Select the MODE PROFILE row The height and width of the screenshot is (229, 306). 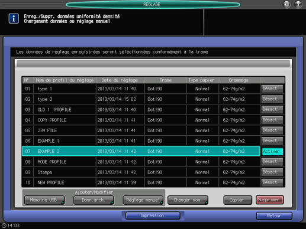click(x=141, y=162)
